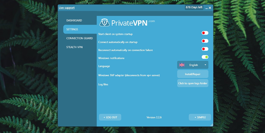This screenshot has width=265, height=133.
Task: Switch to SIMPLE view button
Action: pyautogui.click(x=200, y=117)
